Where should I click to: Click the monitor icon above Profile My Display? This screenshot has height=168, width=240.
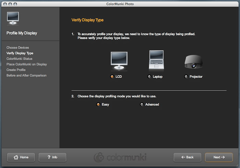pos(13,18)
